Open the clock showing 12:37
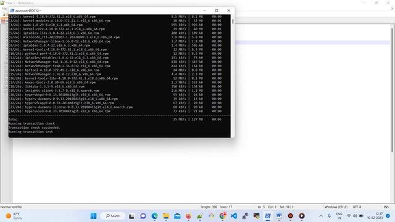The height and width of the screenshot is (222, 395). click(x=375, y=216)
